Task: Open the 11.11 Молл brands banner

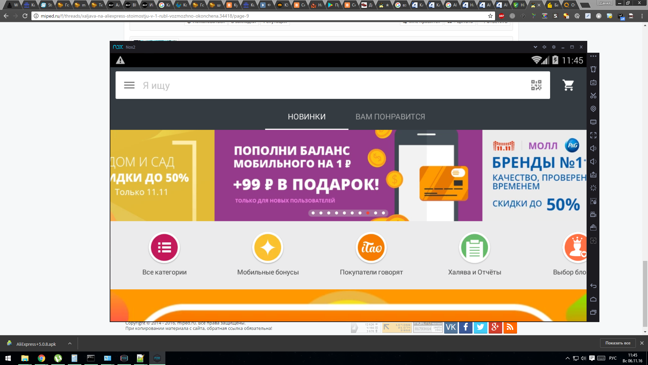Action: click(535, 175)
